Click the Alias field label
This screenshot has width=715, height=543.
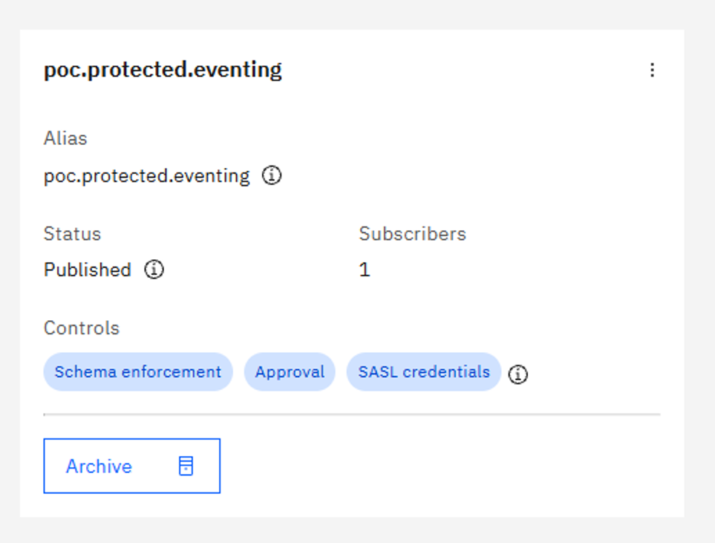click(x=65, y=138)
